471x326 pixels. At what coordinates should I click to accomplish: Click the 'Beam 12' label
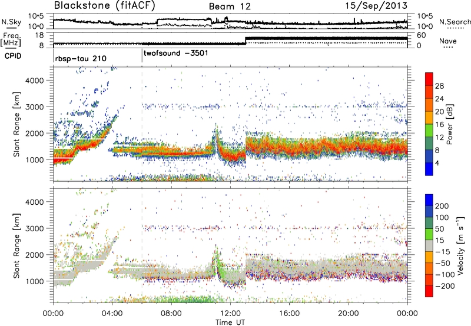[x=230, y=6]
